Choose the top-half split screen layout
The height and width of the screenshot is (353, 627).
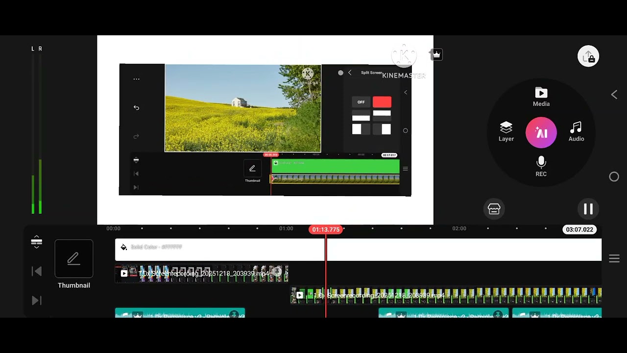click(x=382, y=116)
